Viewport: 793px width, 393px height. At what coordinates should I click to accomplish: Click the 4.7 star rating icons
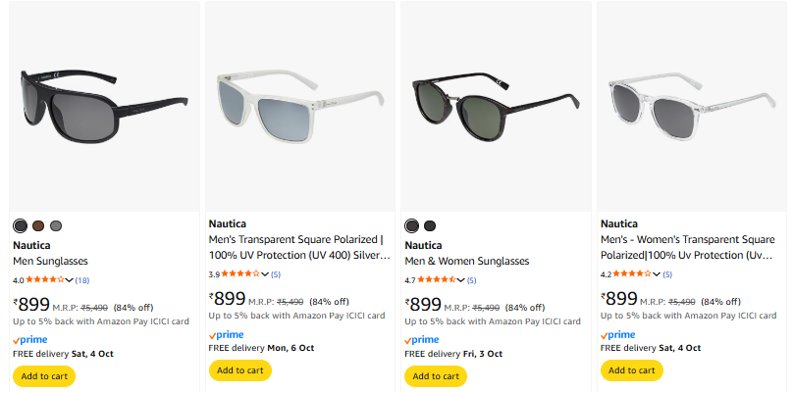pyautogui.click(x=438, y=280)
